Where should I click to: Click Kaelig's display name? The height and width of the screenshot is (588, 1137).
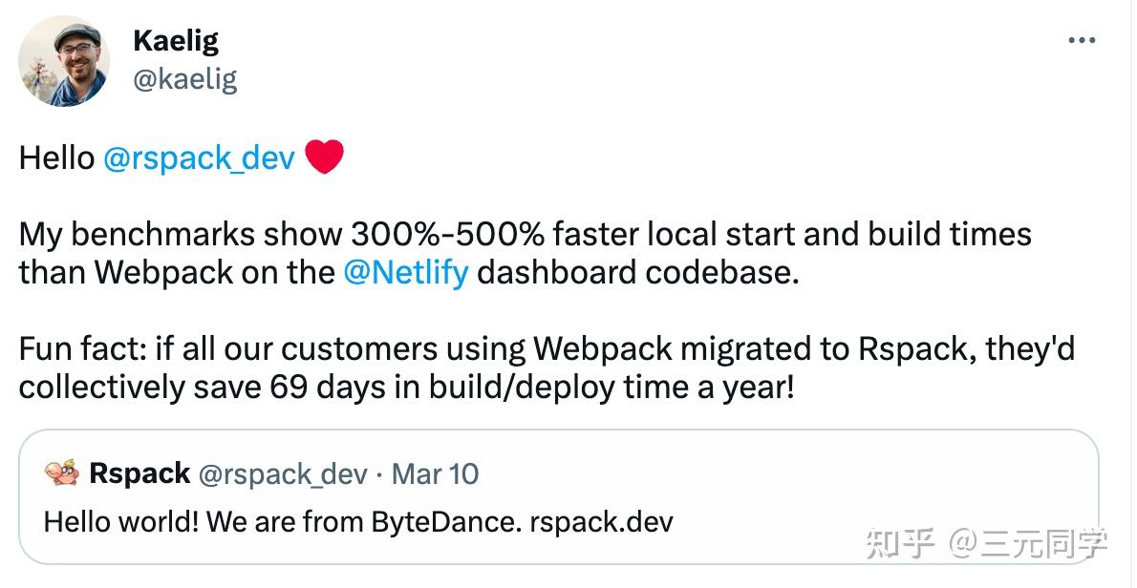point(175,40)
